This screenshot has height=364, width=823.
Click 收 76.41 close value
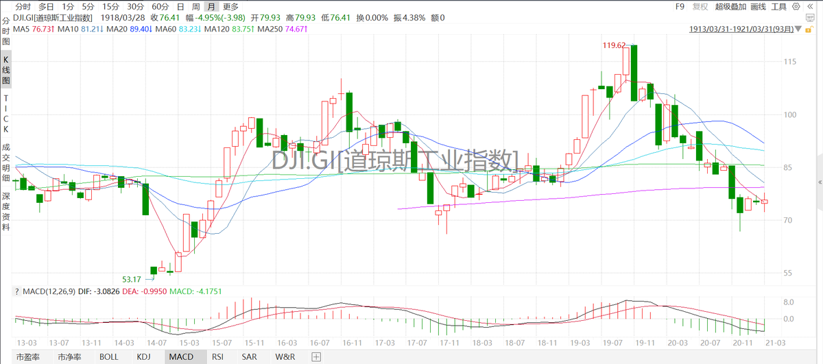click(165, 18)
